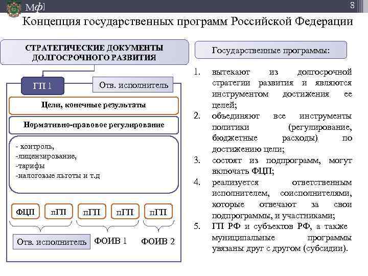Screen dimensions: 368x276
Task: Click list item 'реализуется ответственным исполнителем'
Action: coord(282,199)
